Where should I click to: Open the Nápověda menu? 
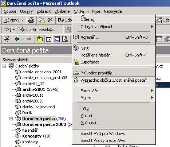coord(113,11)
